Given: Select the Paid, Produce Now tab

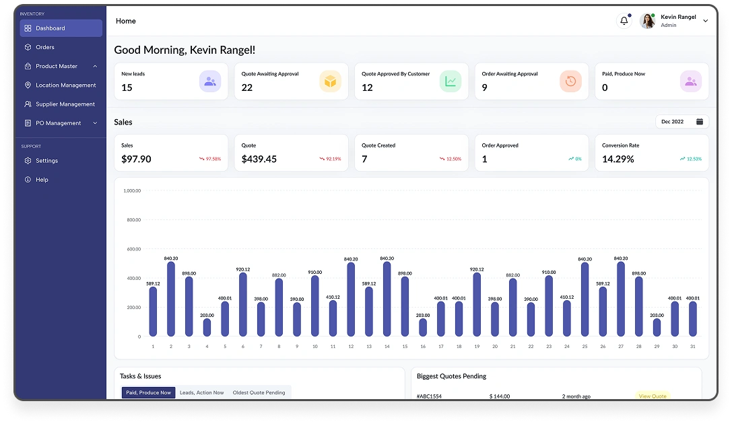Looking at the screenshot, I should coord(148,392).
